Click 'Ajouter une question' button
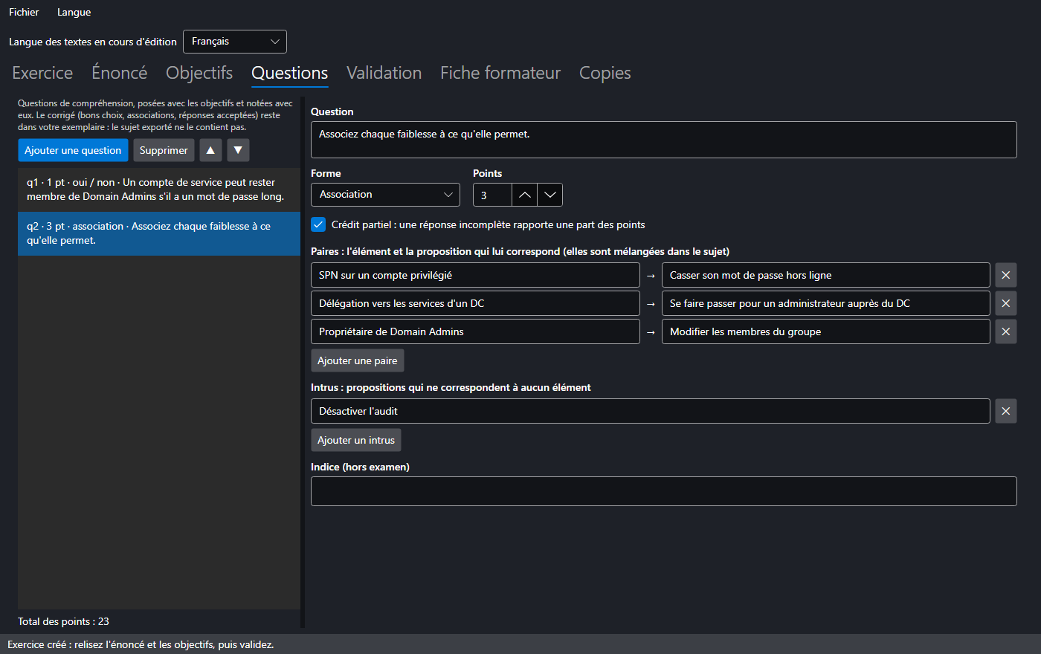 tap(73, 150)
